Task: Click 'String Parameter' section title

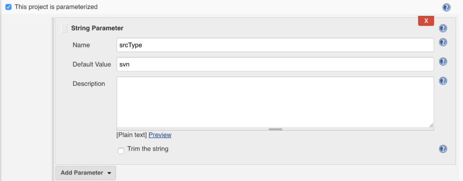Action: pyautogui.click(x=97, y=28)
